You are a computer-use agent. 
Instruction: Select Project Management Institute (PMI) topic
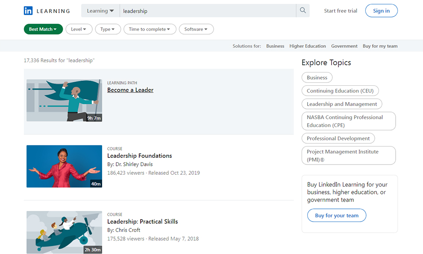click(349, 156)
